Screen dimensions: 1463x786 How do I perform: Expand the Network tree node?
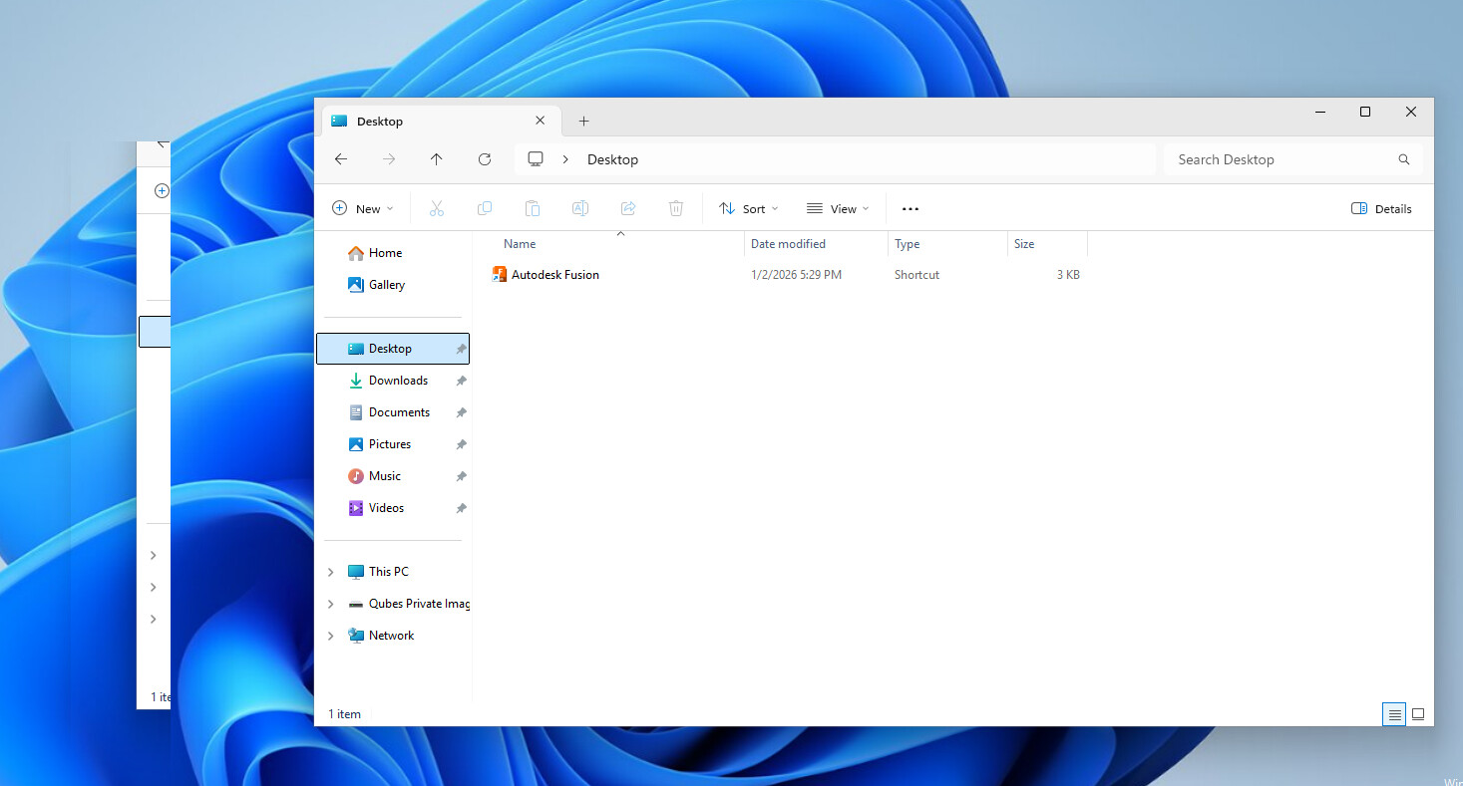pos(331,636)
